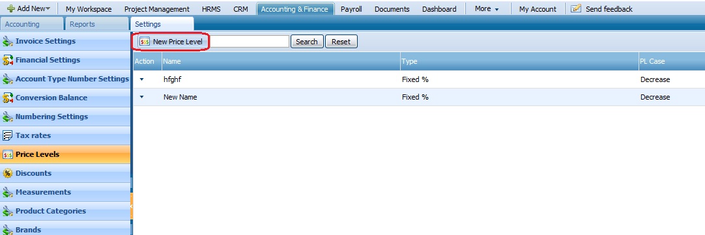Sort by PL Case column header
Image resolution: width=705 pixels, height=235 pixels.
[x=672, y=62]
